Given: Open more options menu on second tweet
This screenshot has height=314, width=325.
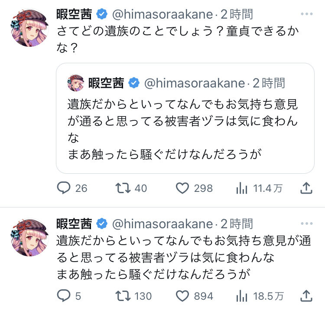Looking at the screenshot, I should [306, 224].
